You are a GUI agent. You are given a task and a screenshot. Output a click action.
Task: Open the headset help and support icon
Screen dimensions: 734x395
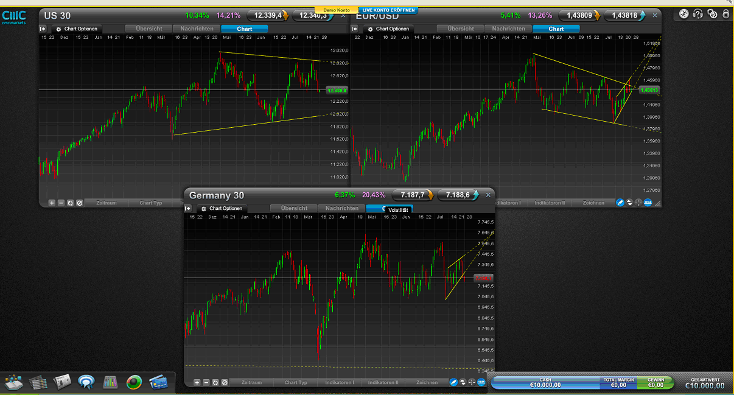click(x=698, y=14)
